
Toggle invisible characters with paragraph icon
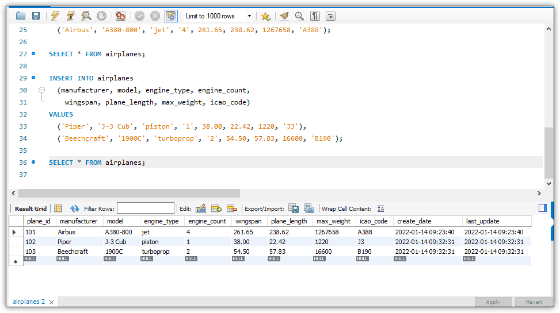click(x=315, y=16)
